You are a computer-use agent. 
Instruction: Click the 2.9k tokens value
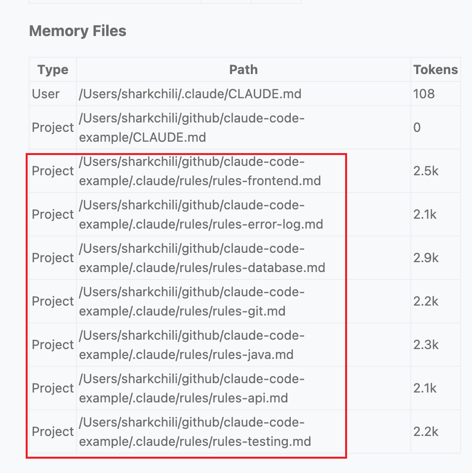pos(426,258)
